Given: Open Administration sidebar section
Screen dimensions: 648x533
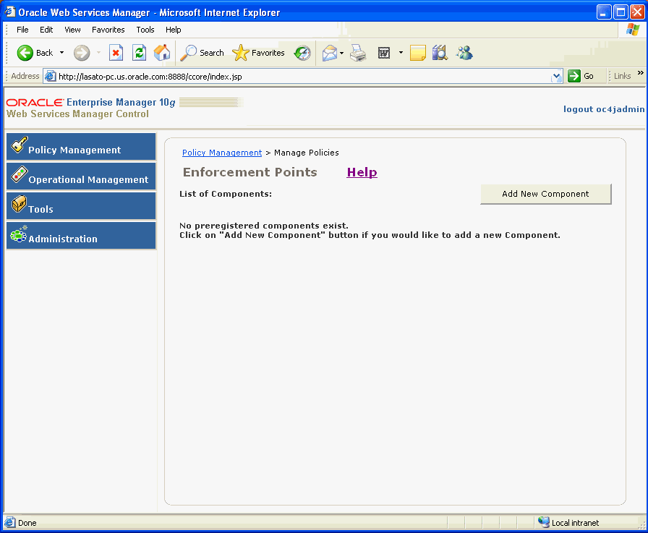Looking at the screenshot, I should tap(81, 236).
